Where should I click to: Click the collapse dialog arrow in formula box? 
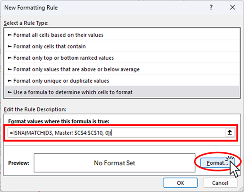(230, 132)
